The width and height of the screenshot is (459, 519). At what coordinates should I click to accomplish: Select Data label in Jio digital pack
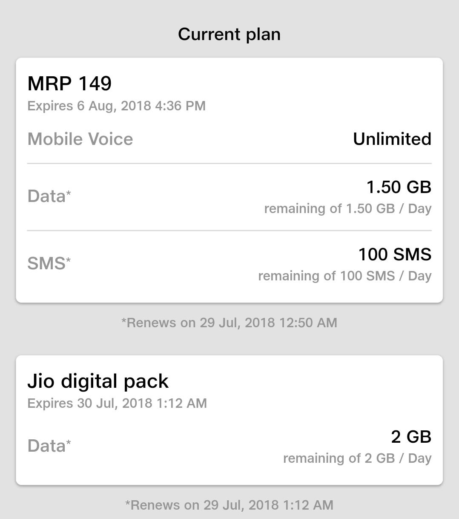pos(49,446)
